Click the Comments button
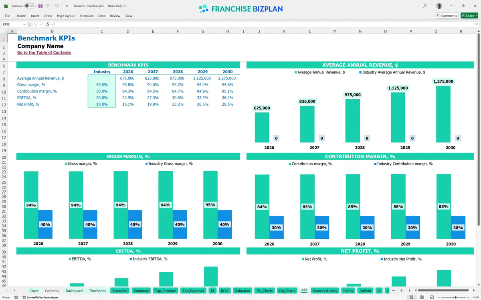Viewport: 481px width, 300px height. (x=447, y=16)
